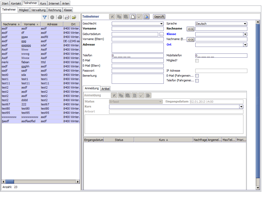Tick the Telefon (Fahrgemeinschaft) checkbox
The image size is (266, 202).
pos(197,81)
